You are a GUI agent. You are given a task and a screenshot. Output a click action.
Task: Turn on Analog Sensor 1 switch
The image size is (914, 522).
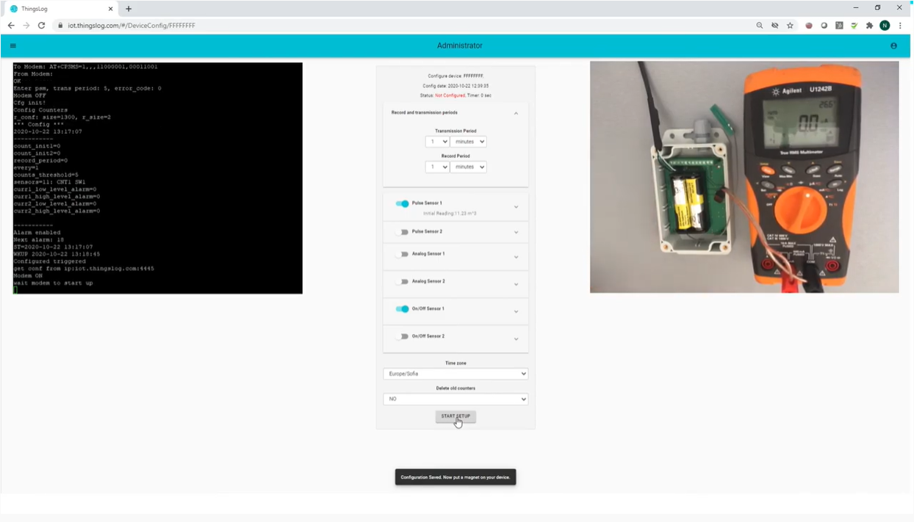click(402, 254)
